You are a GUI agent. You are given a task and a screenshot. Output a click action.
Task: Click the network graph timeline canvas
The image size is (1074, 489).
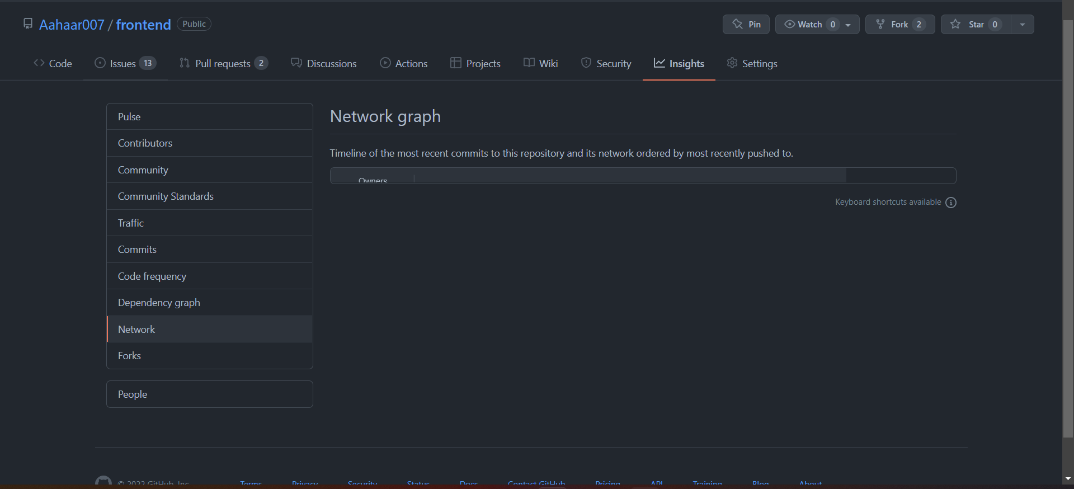[x=643, y=176]
